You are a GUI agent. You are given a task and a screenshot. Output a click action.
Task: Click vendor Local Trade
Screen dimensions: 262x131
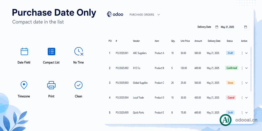(138, 97)
